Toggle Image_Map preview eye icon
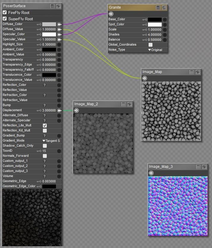212x248 pixels. pos(198,72)
